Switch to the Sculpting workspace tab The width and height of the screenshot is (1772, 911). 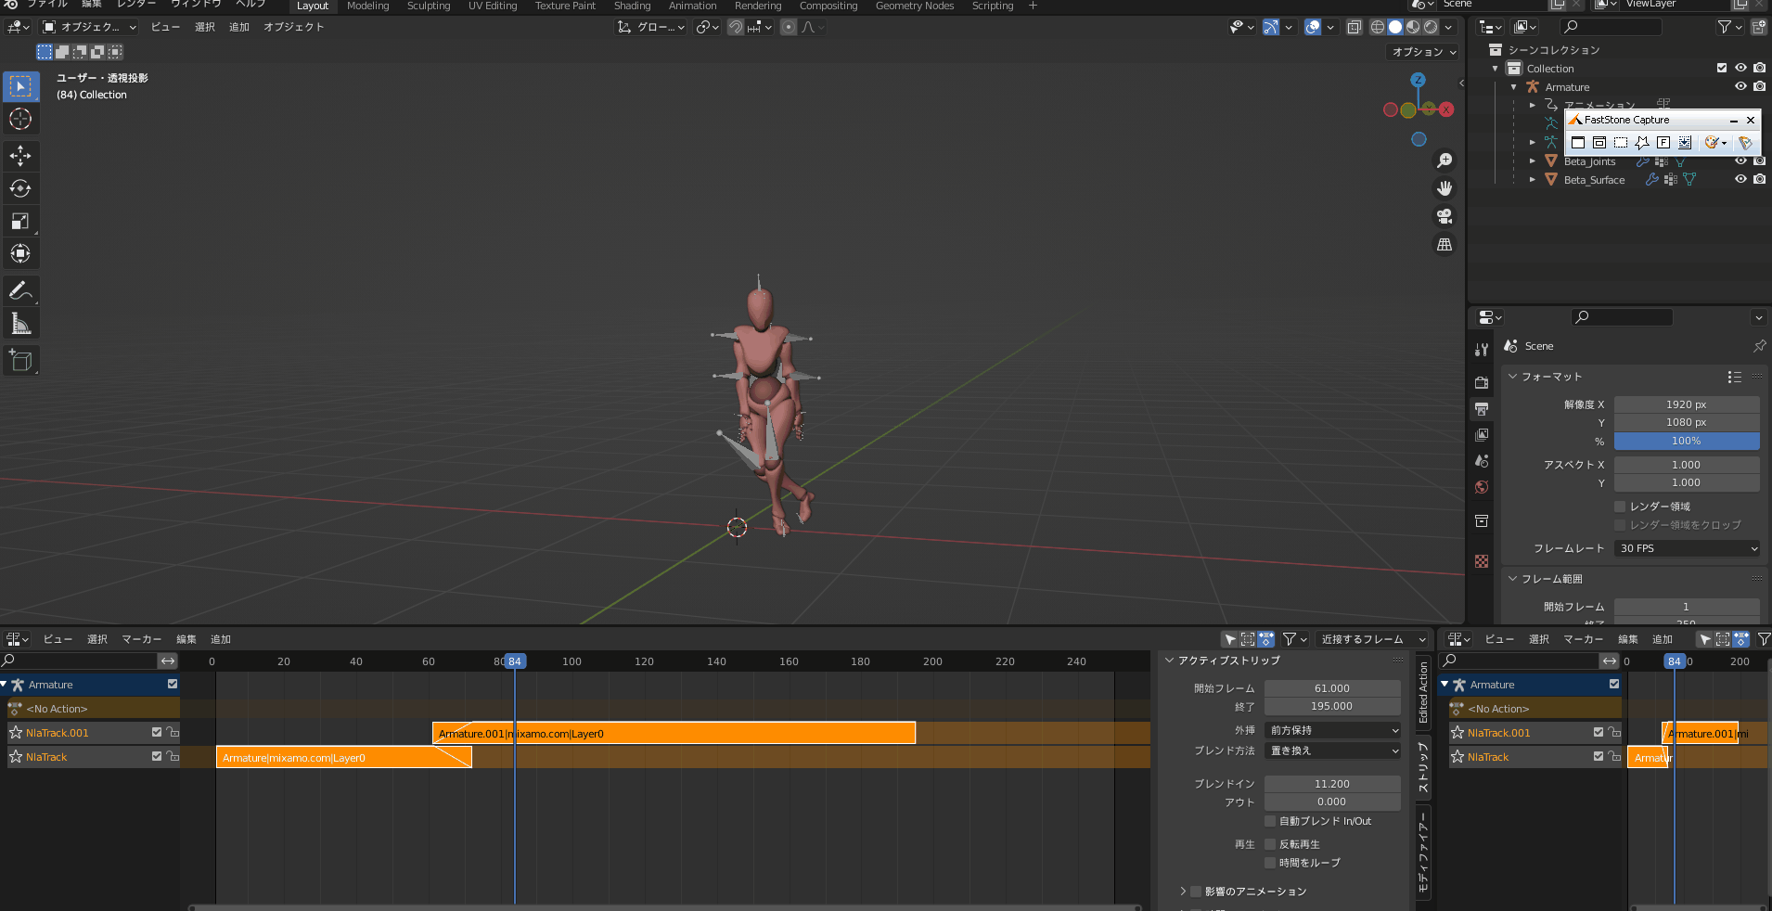429,6
